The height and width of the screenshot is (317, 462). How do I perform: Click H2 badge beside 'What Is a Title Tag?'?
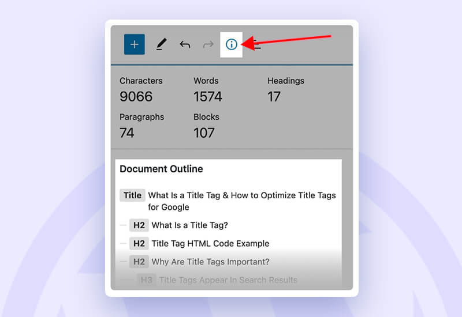pyautogui.click(x=139, y=225)
